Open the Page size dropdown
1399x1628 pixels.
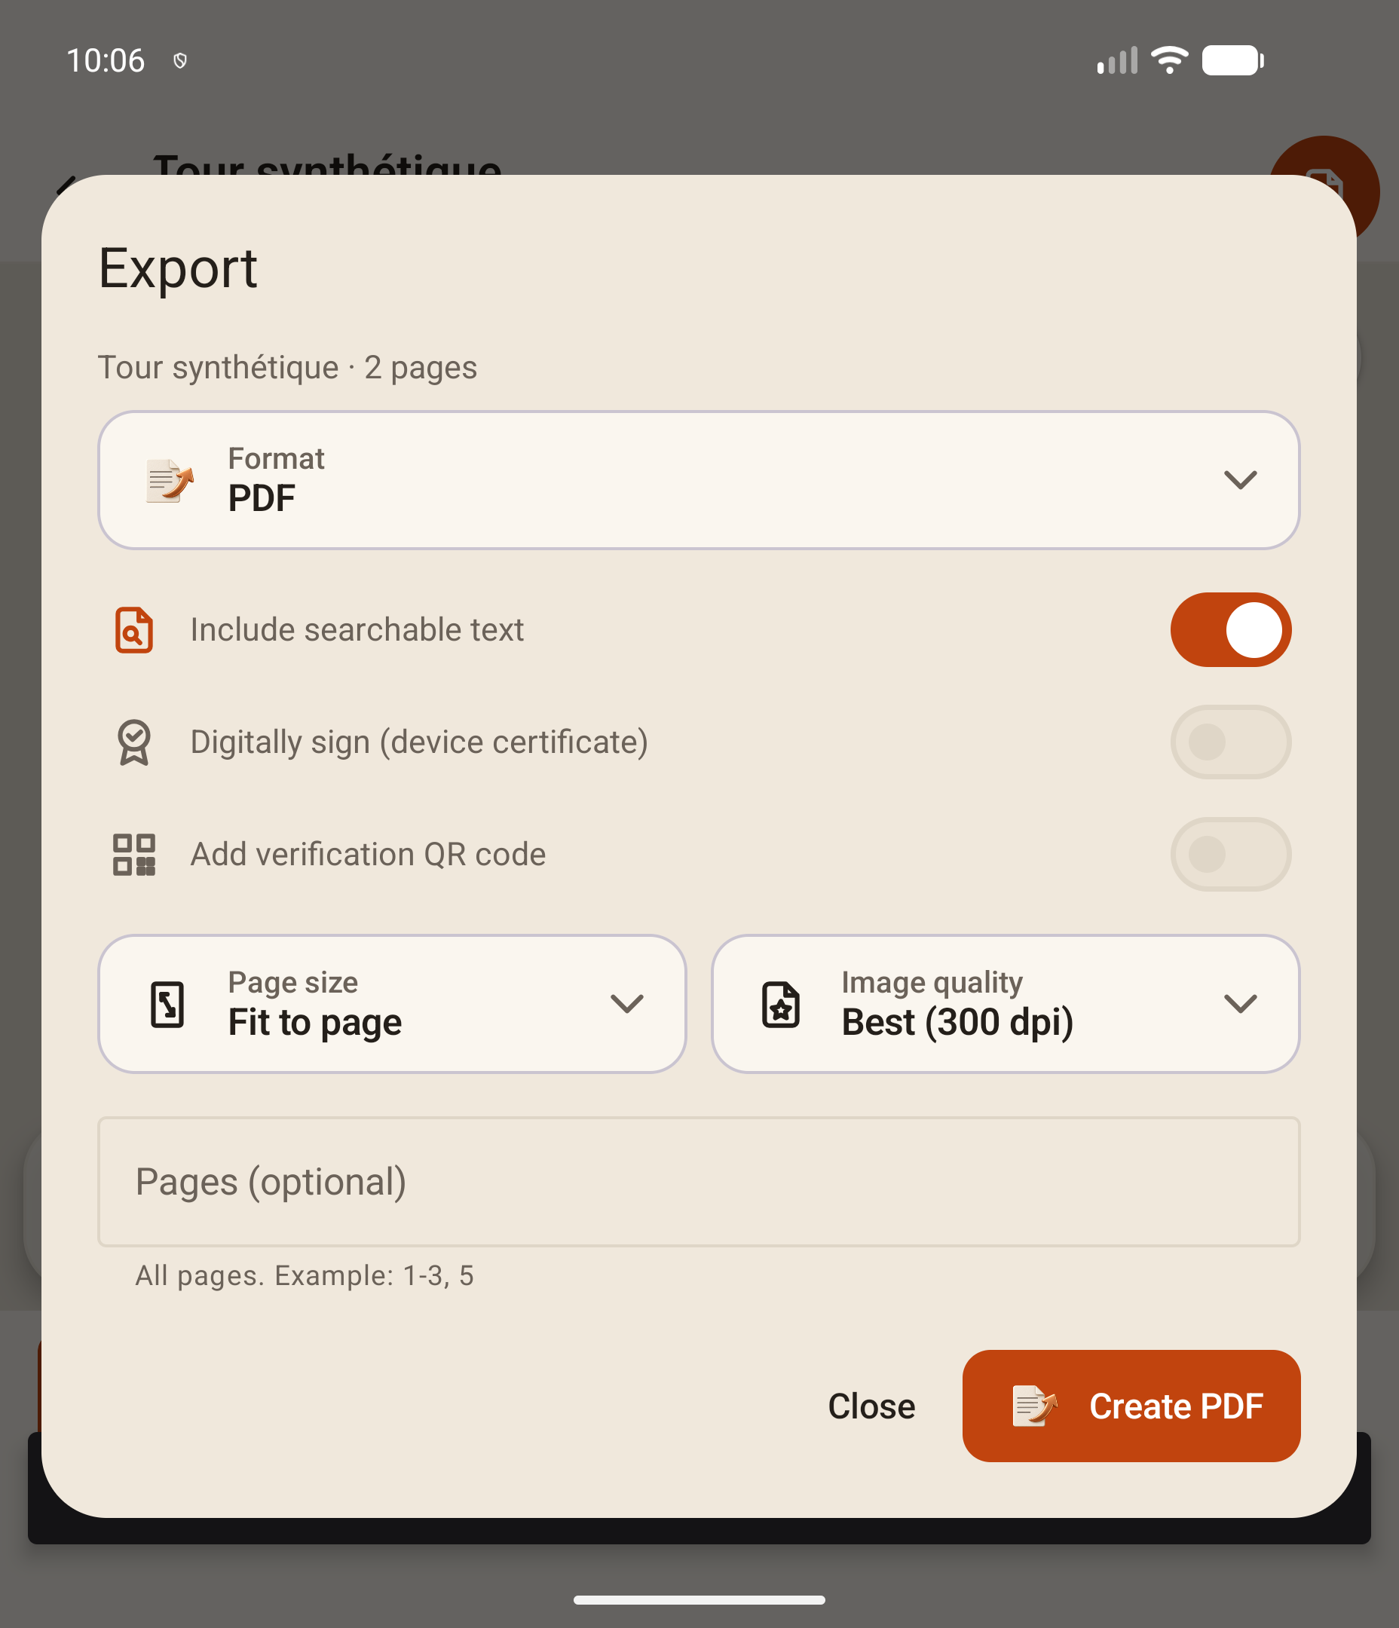coord(392,1004)
